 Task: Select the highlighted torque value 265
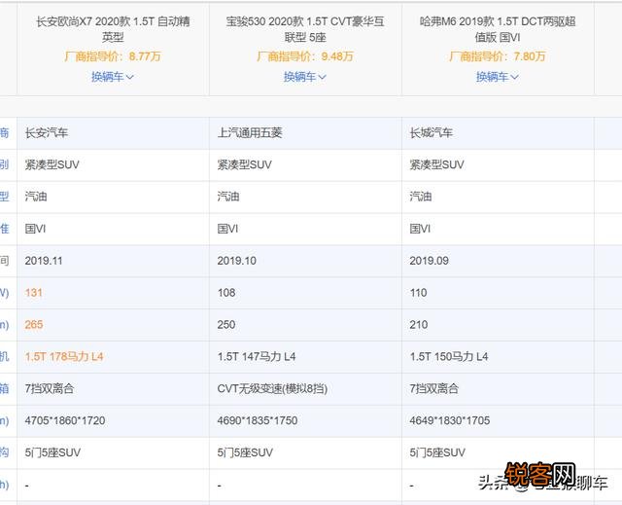(x=34, y=325)
